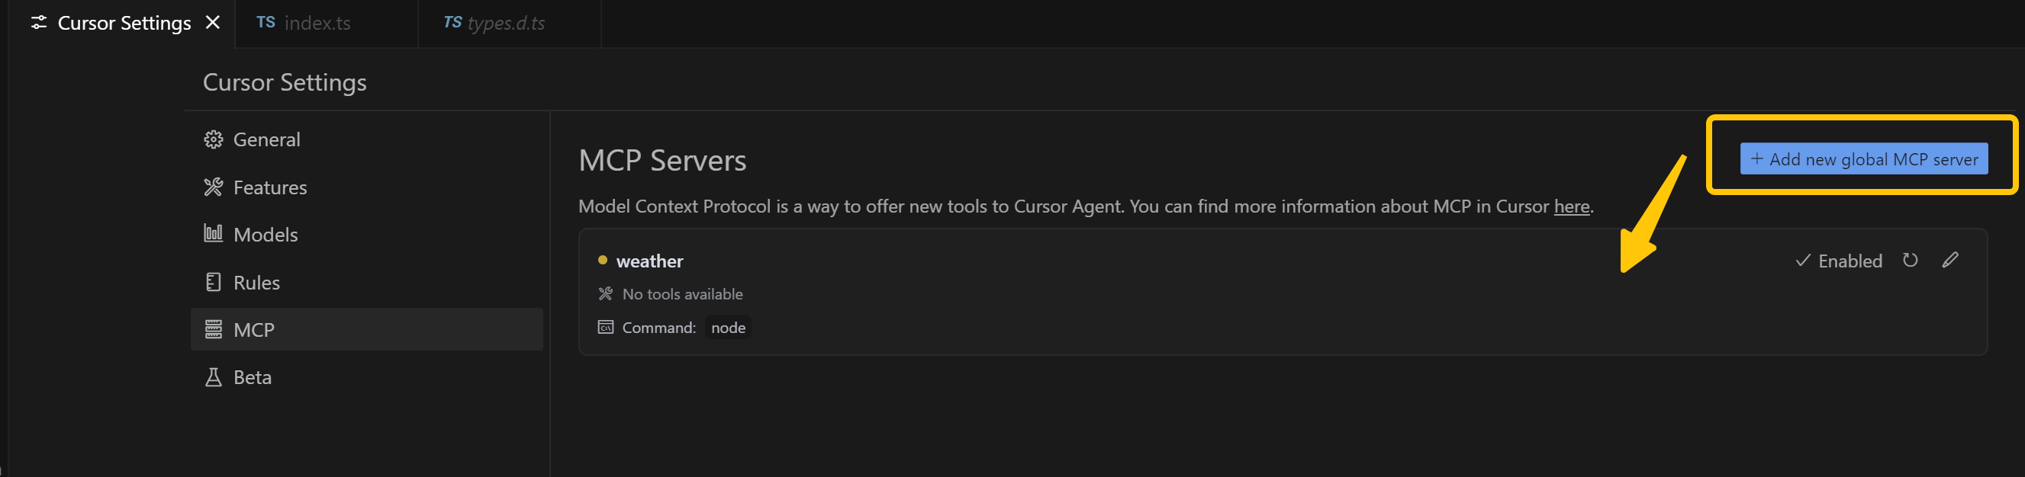Click the pencil edit icon for weather
The image size is (2025, 477).
[1949, 260]
